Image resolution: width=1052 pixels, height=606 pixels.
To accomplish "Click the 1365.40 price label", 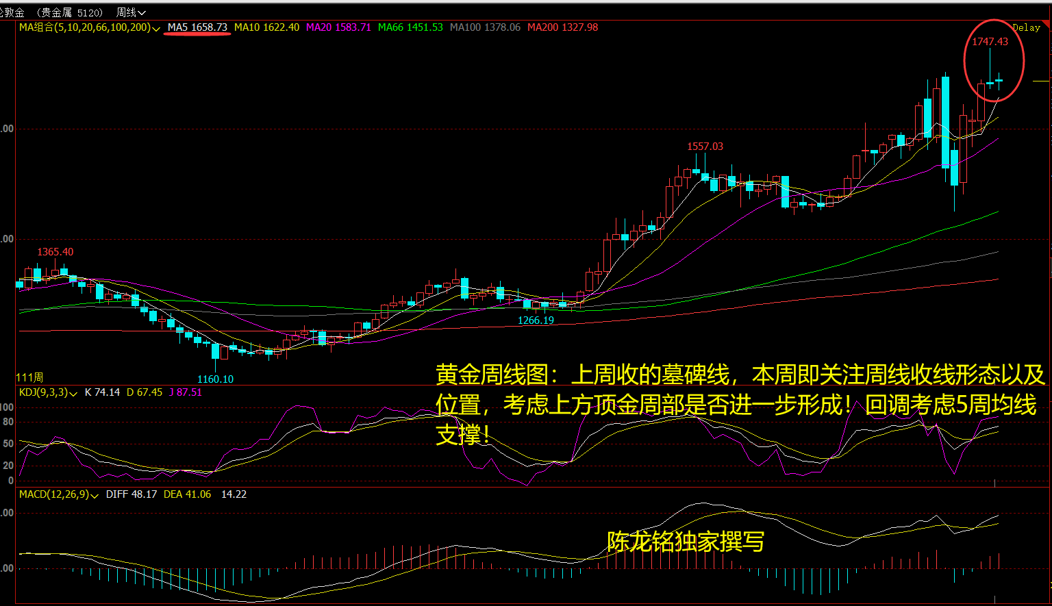I will coord(55,252).
